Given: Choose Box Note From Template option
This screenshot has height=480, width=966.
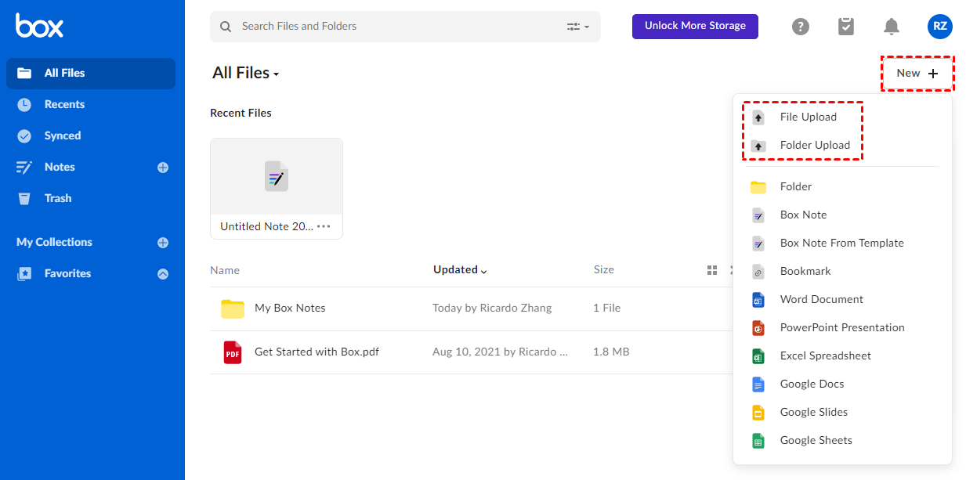Looking at the screenshot, I should [x=841, y=244].
